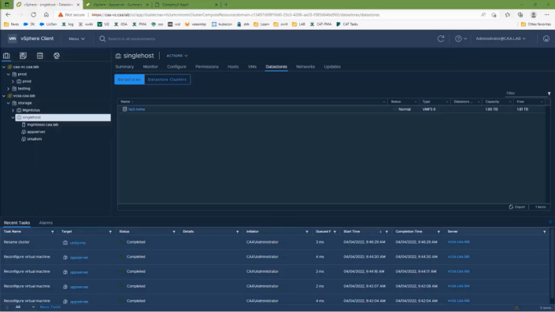Switch to the Monitor tab
The image size is (555, 312).
[x=150, y=67]
